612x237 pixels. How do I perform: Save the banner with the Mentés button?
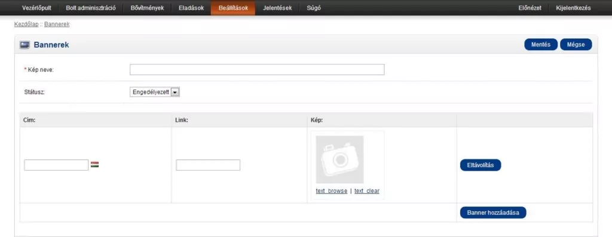tap(541, 44)
